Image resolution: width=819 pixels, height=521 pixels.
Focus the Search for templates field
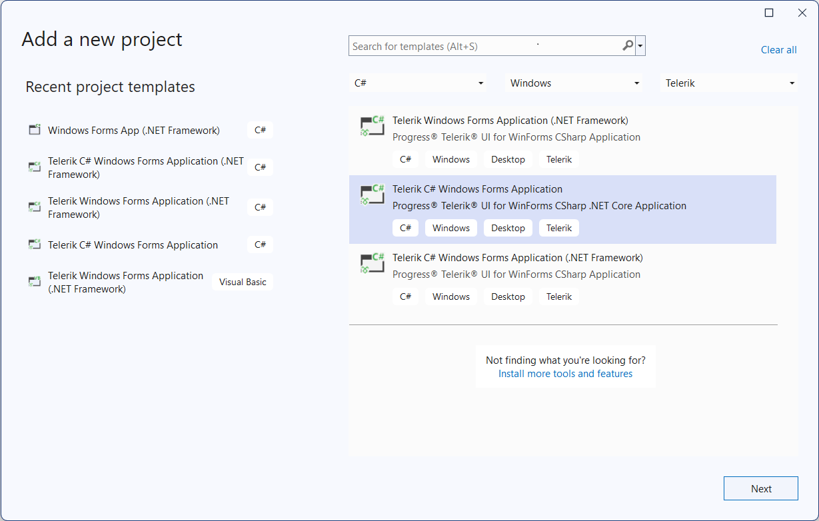(492, 46)
